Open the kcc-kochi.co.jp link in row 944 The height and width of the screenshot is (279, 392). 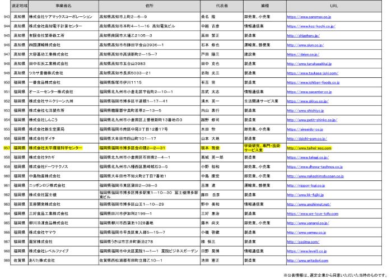click(x=311, y=26)
